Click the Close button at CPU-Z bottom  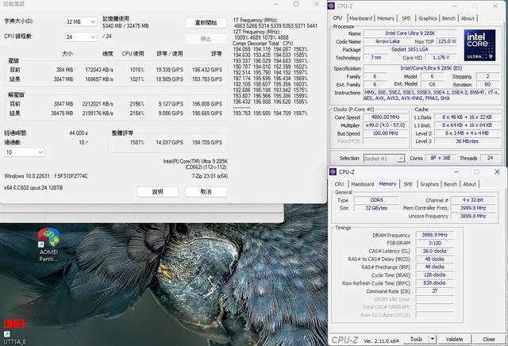(x=489, y=339)
